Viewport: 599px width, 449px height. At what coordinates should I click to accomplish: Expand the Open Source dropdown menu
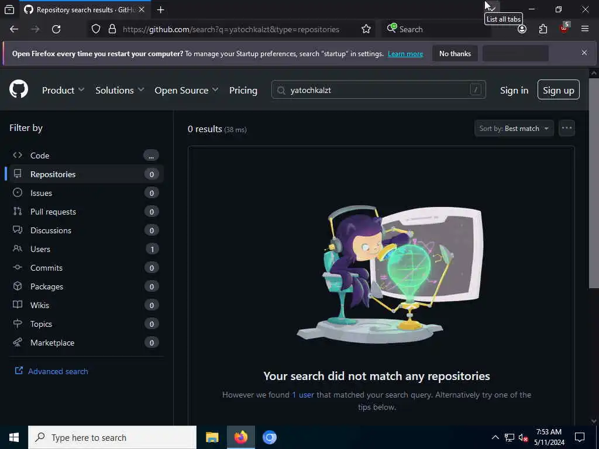(x=187, y=90)
